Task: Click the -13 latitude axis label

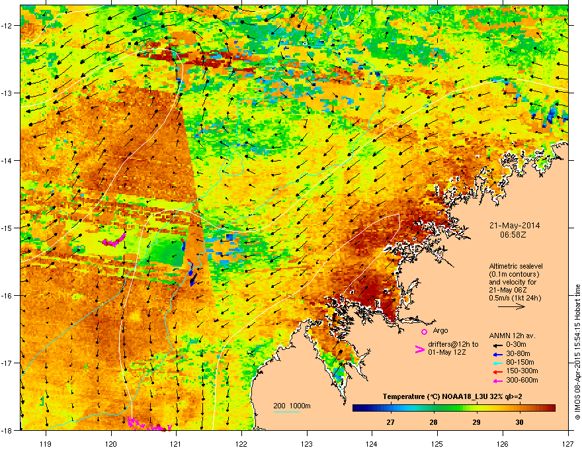Action: 7,93
